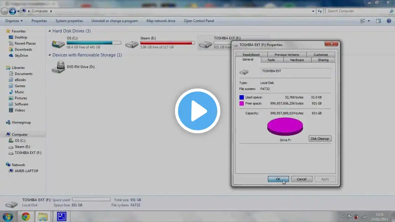Open the Organize dropdown menu
The width and height of the screenshot is (395, 222).
(14, 21)
